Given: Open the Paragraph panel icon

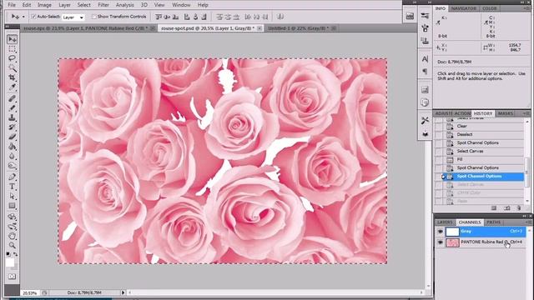Looking at the screenshot, I should [x=425, y=72].
